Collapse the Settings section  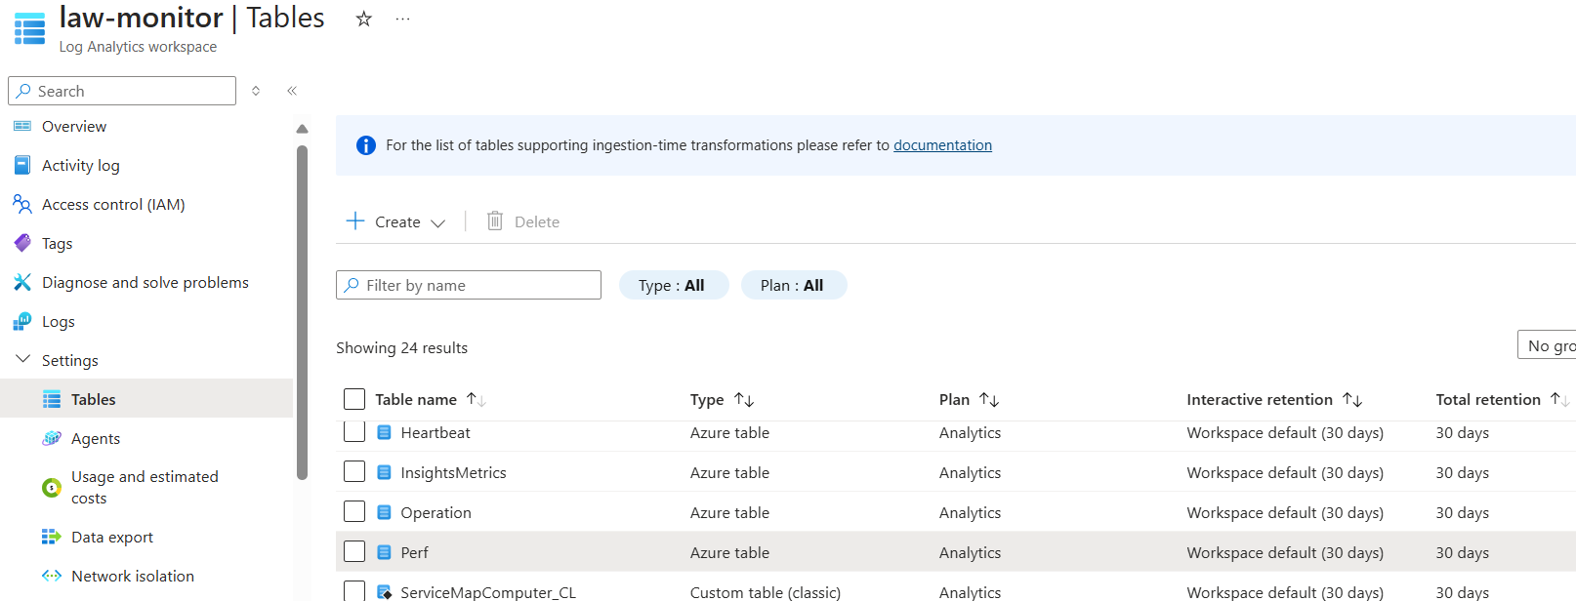click(23, 359)
